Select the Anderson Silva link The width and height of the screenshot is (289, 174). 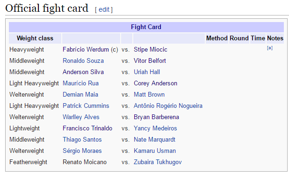click(x=83, y=72)
